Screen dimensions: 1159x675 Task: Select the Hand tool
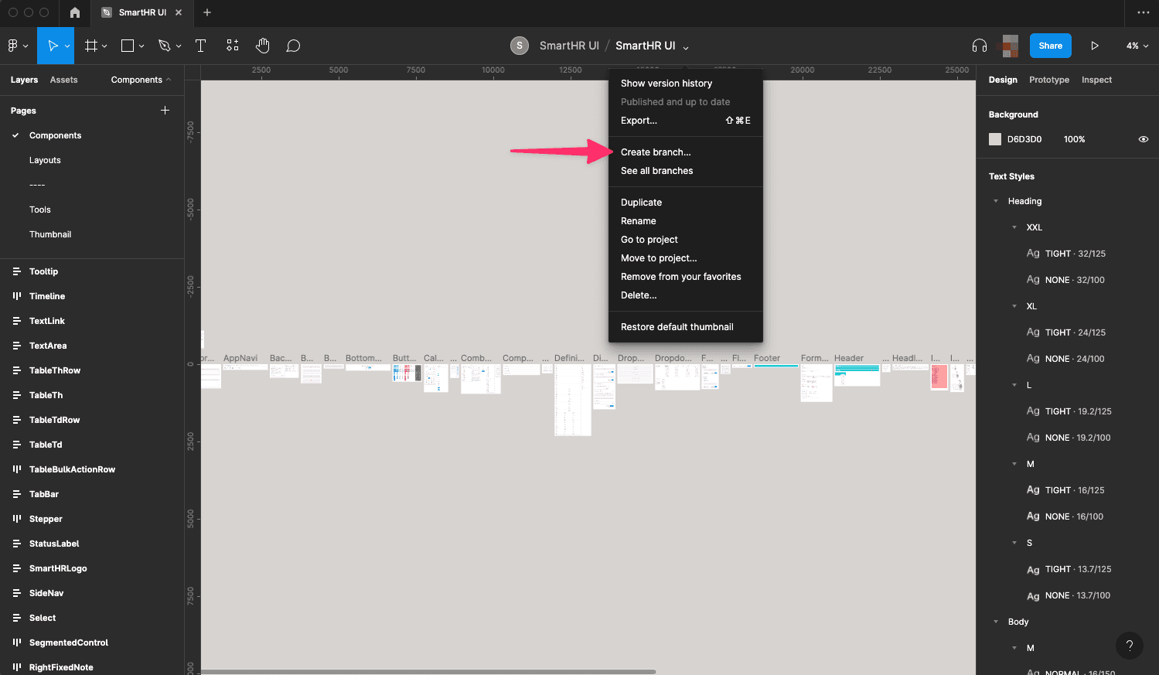tap(262, 46)
